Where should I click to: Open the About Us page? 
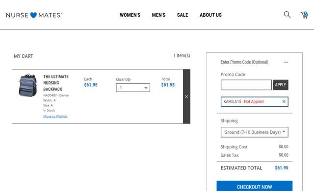[210, 15]
